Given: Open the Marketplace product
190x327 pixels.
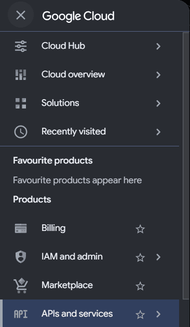Looking at the screenshot, I should coord(89,285).
